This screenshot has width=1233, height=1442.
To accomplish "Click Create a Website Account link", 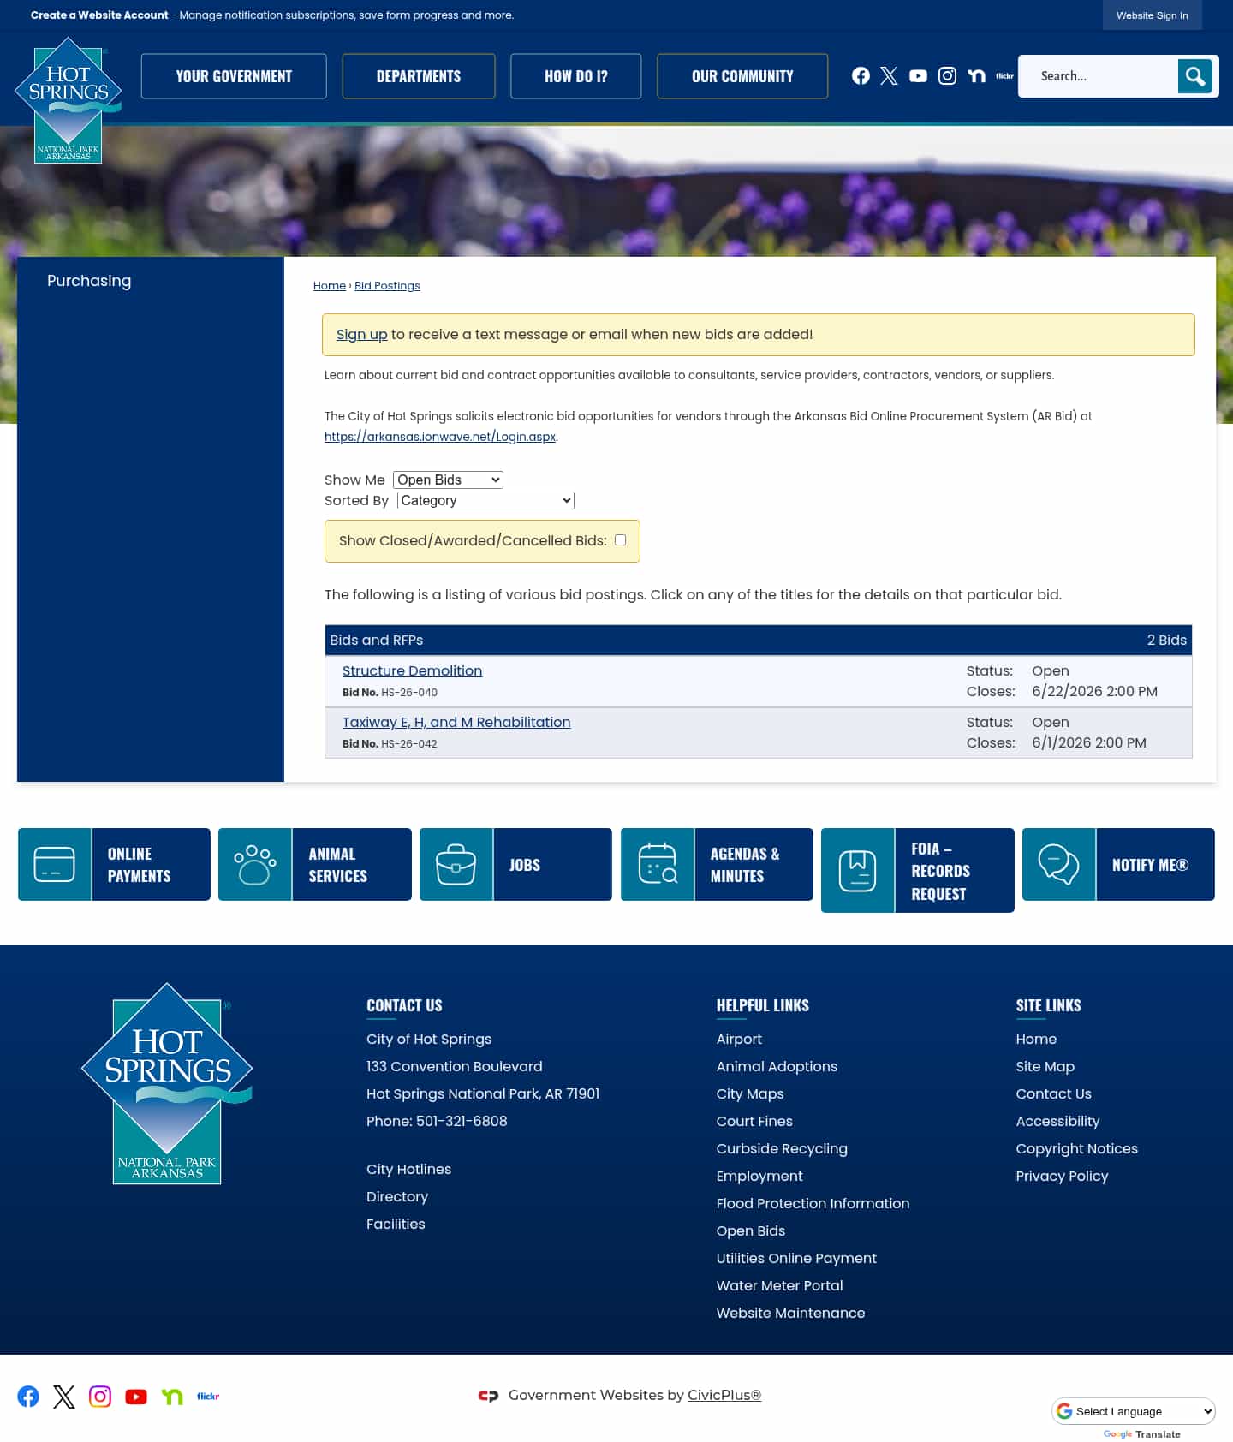I will (99, 15).
